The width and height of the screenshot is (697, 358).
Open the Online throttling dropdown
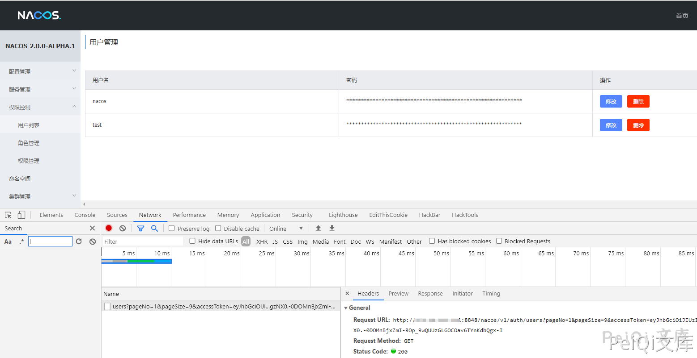click(x=286, y=229)
